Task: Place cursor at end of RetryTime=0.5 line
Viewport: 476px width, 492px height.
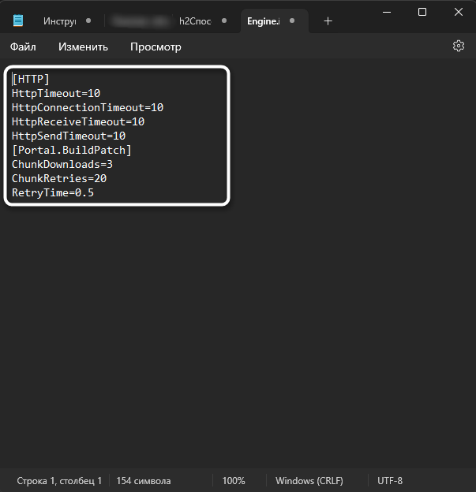Action: click(95, 192)
